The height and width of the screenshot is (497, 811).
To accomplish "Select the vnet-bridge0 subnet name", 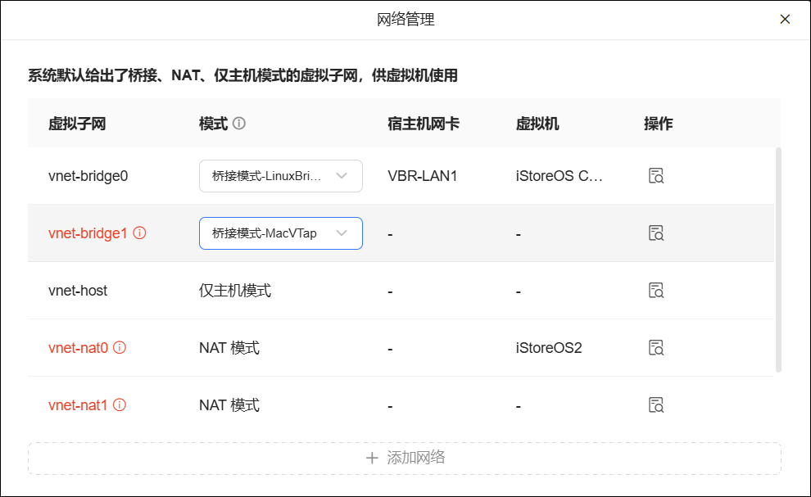I will (x=88, y=176).
